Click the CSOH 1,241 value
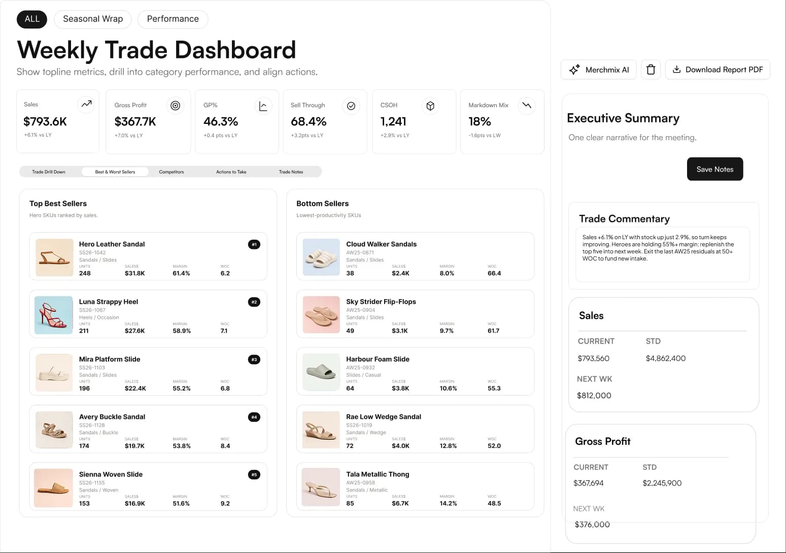786x553 pixels. point(393,122)
